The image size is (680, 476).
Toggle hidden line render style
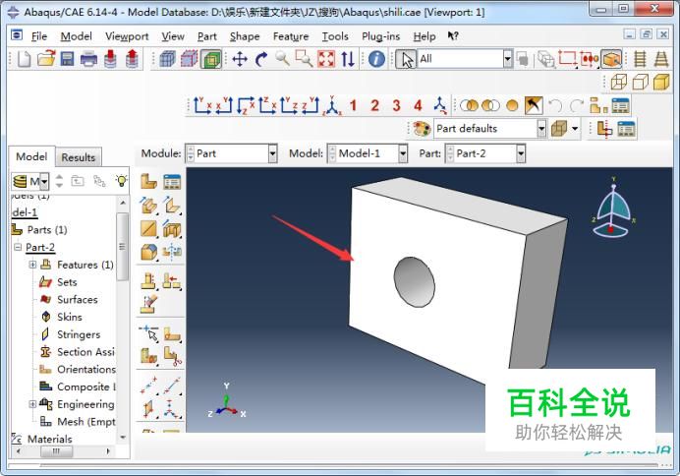coord(640,82)
